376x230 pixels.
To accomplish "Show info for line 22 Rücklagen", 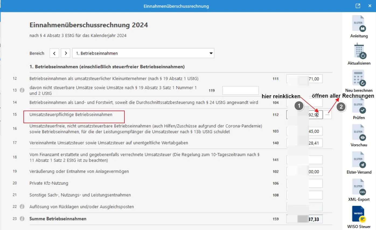I will pos(22,207).
